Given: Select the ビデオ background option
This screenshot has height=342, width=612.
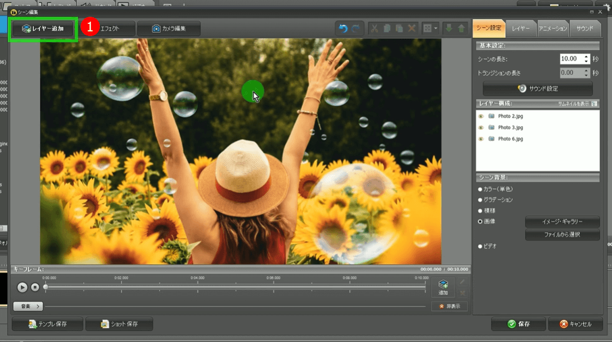Looking at the screenshot, I should click(481, 246).
